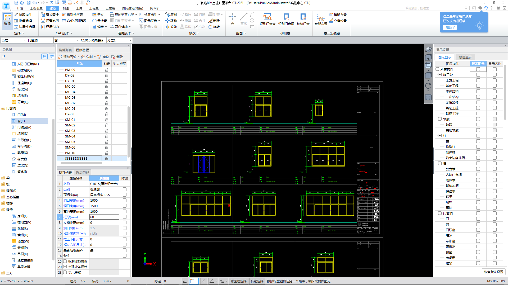
Task: Select the 镜像 mirror tool
Action: coord(171,27)
